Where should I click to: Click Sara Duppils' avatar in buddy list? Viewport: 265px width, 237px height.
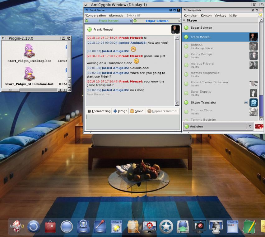tap(253, 93)
